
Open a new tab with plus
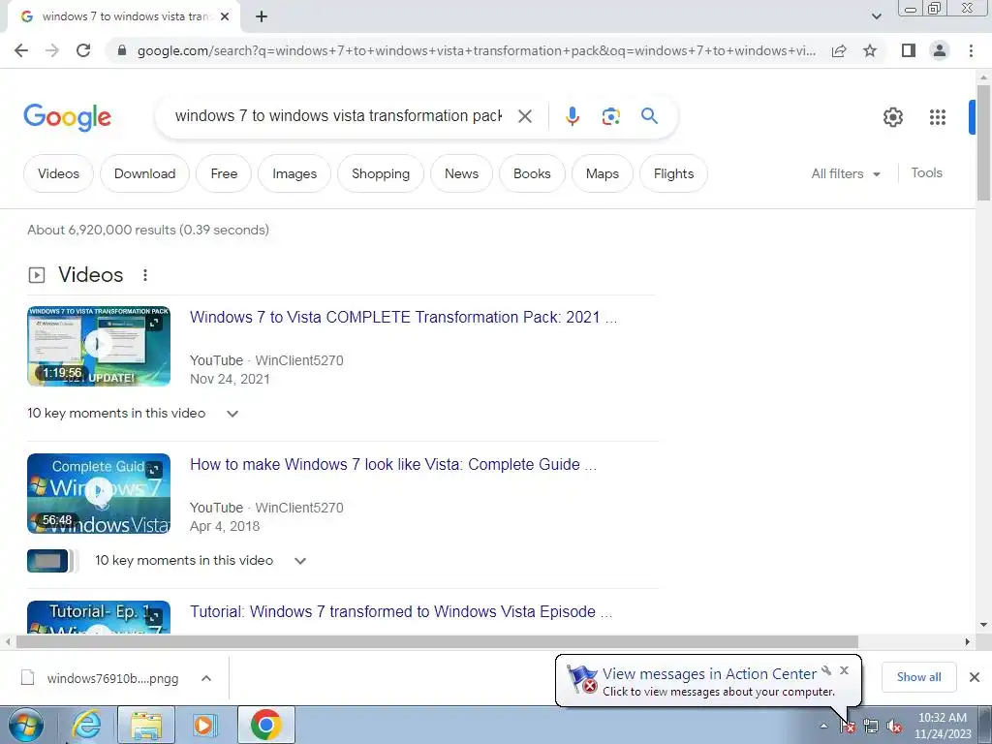point(262,17)
